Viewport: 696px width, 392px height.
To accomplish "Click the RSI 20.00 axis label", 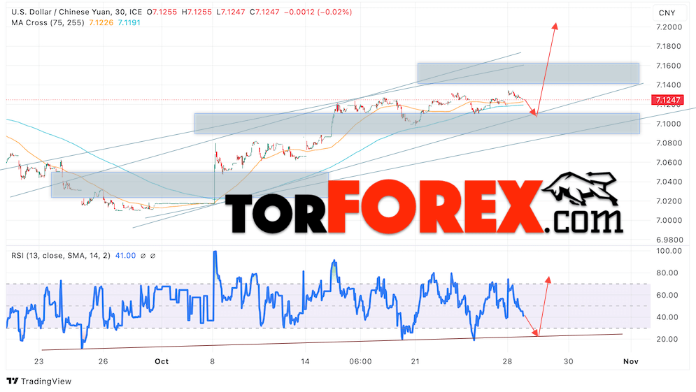I will (x=667, y=339).
